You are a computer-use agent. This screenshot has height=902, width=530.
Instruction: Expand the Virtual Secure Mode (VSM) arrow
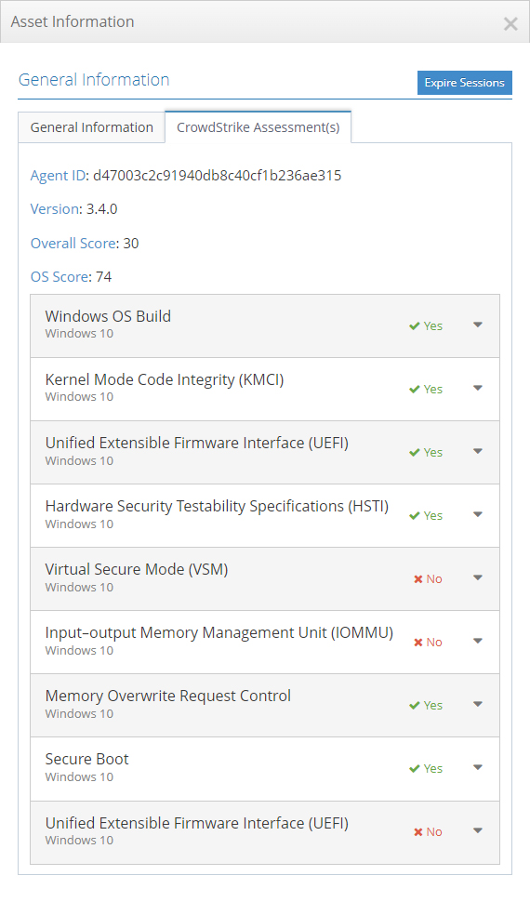pos(478,578)
